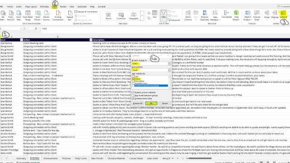
Task: Click the formula bar containing 'User'
Action: 164,29
